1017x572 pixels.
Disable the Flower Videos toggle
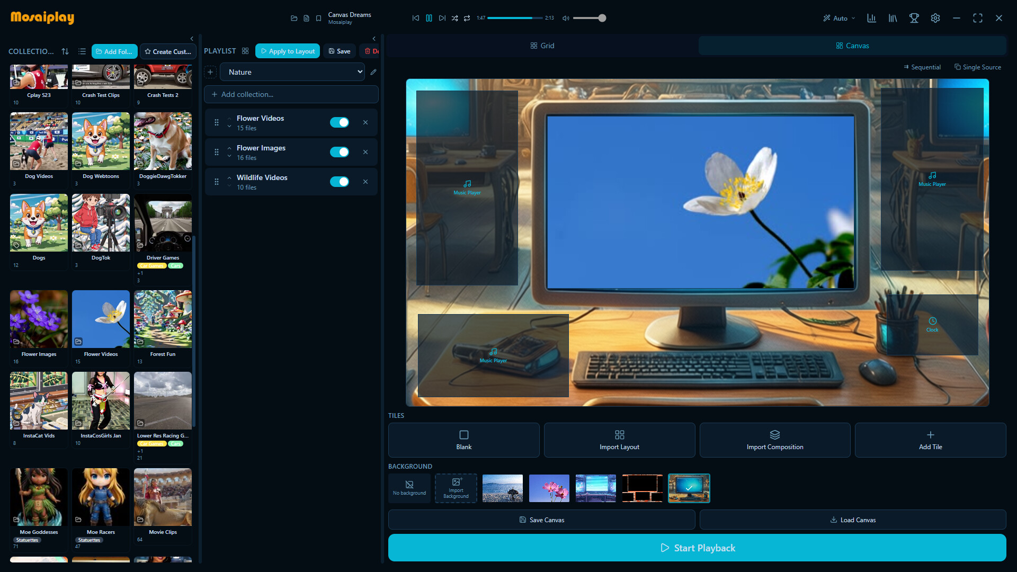tap(340, 122)
